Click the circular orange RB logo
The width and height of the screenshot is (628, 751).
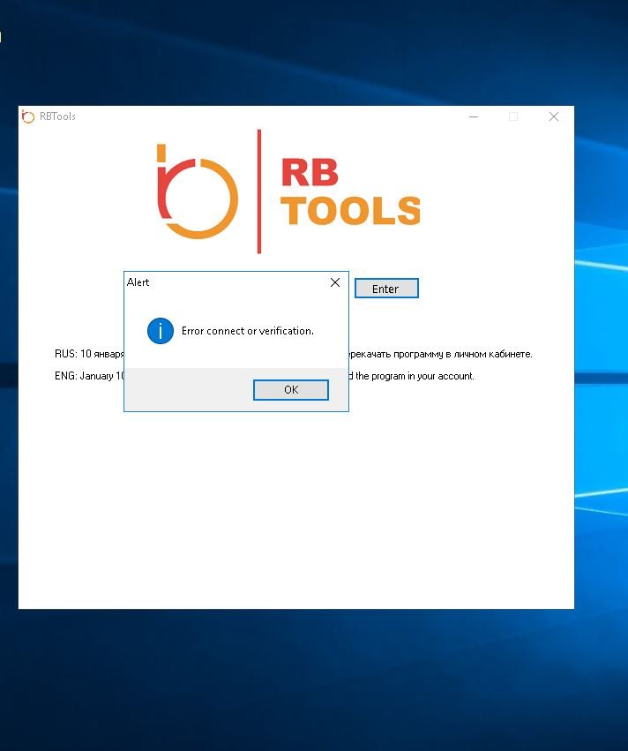198,191
